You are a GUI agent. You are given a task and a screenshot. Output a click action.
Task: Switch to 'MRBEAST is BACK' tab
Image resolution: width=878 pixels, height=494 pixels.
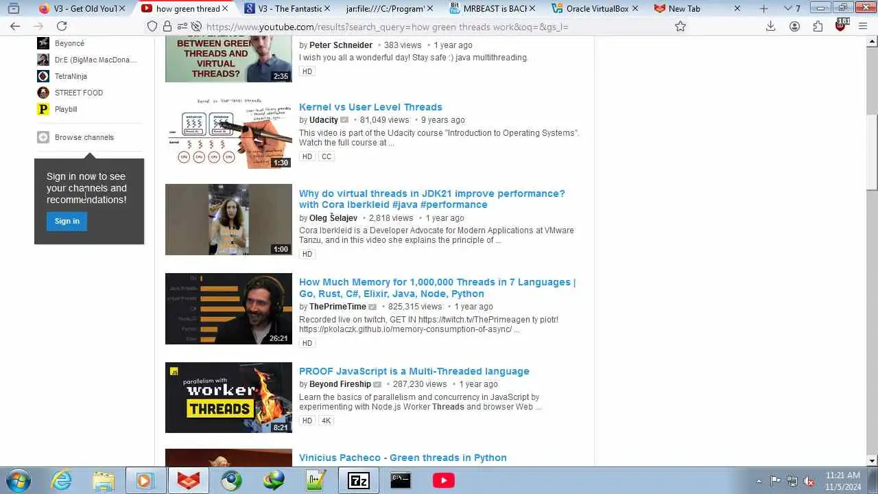[493, 9]
